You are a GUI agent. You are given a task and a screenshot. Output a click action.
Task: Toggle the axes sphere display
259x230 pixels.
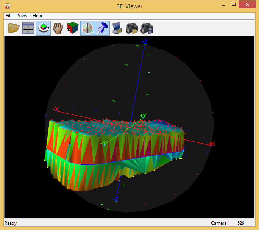point(87,28)
